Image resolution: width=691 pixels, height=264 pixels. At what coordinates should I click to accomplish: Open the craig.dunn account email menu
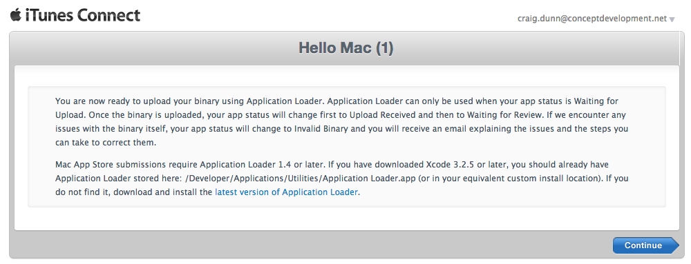coord(592,19)
